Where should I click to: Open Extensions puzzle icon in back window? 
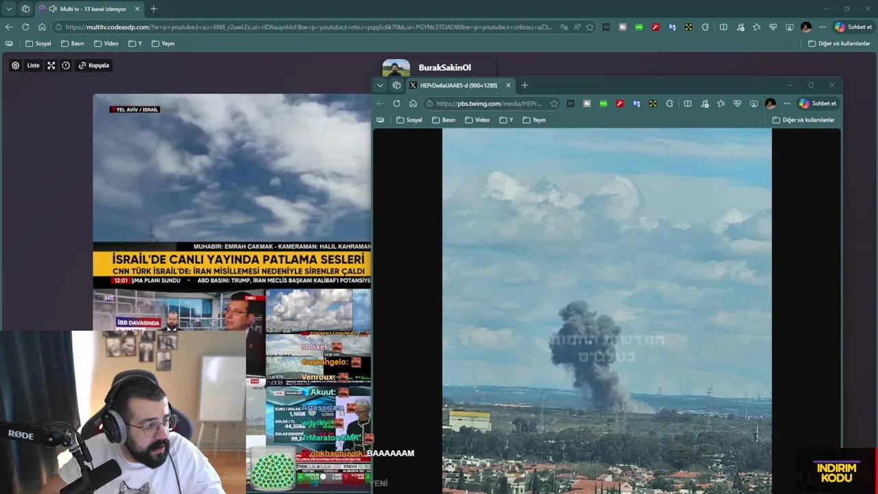pos(705,27)
